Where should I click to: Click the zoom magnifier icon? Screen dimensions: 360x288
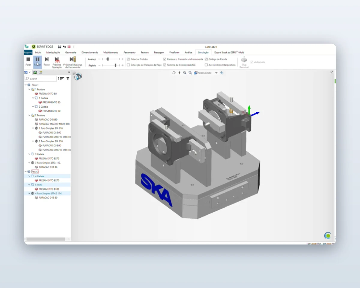pos(185,73)
